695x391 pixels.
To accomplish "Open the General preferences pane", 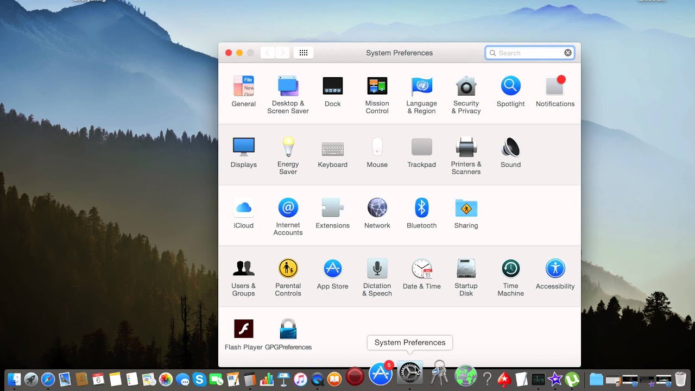I will click(x=244, y=92).
